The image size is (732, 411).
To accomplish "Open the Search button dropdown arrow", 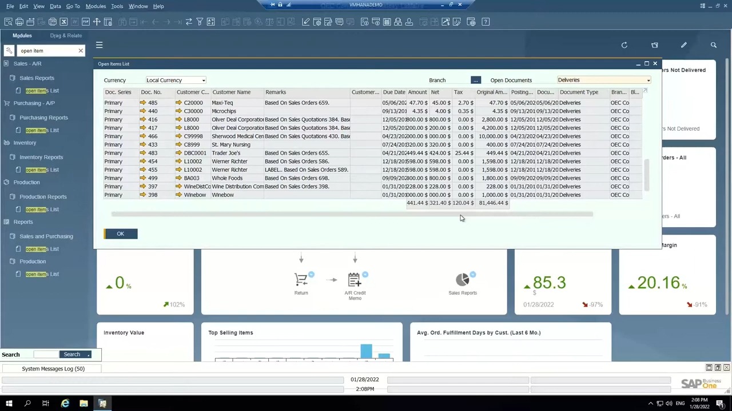I will (88, 354).
